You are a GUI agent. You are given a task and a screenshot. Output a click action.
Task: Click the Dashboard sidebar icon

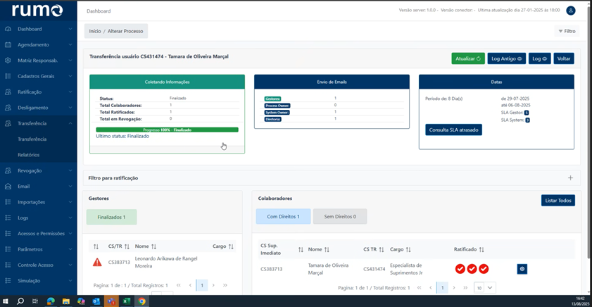pos(8,29)
